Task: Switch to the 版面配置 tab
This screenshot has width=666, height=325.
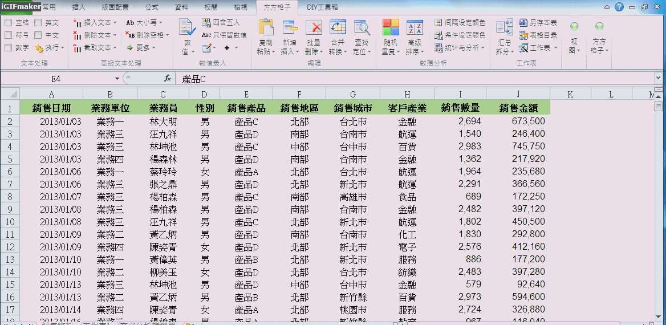Action: coord(115,7)
